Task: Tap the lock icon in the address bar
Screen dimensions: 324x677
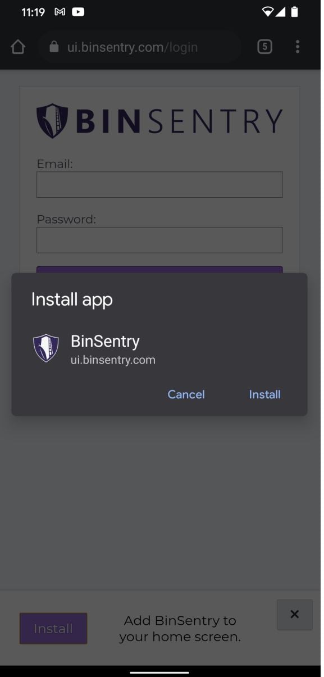Action: (x=53, y=47)
